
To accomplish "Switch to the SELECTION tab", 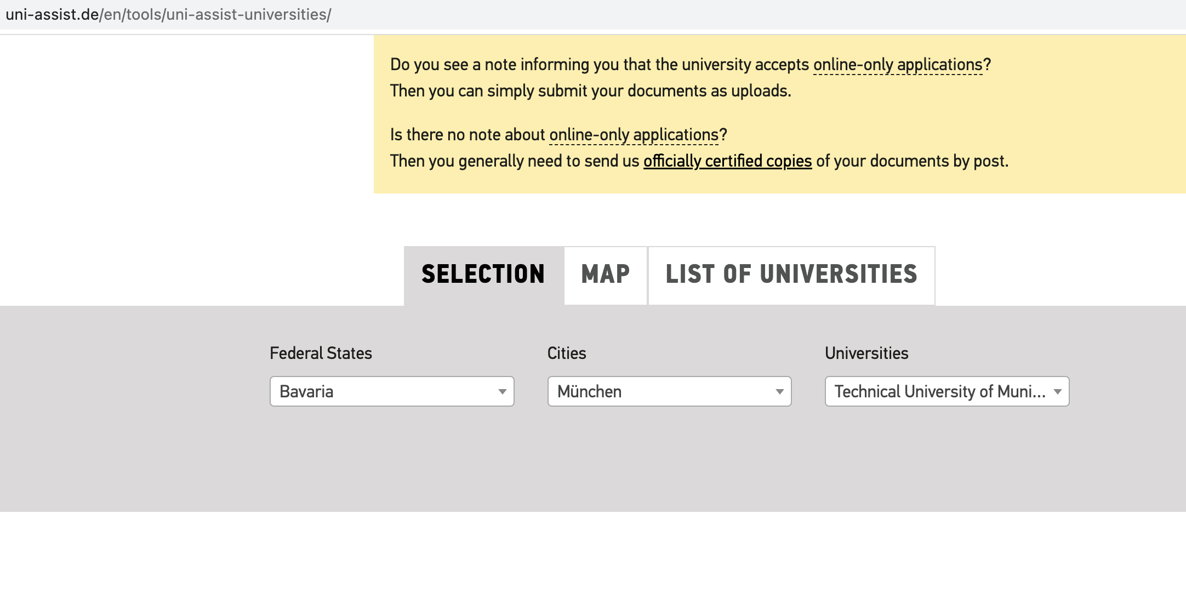I will click(x=483, y=275).
